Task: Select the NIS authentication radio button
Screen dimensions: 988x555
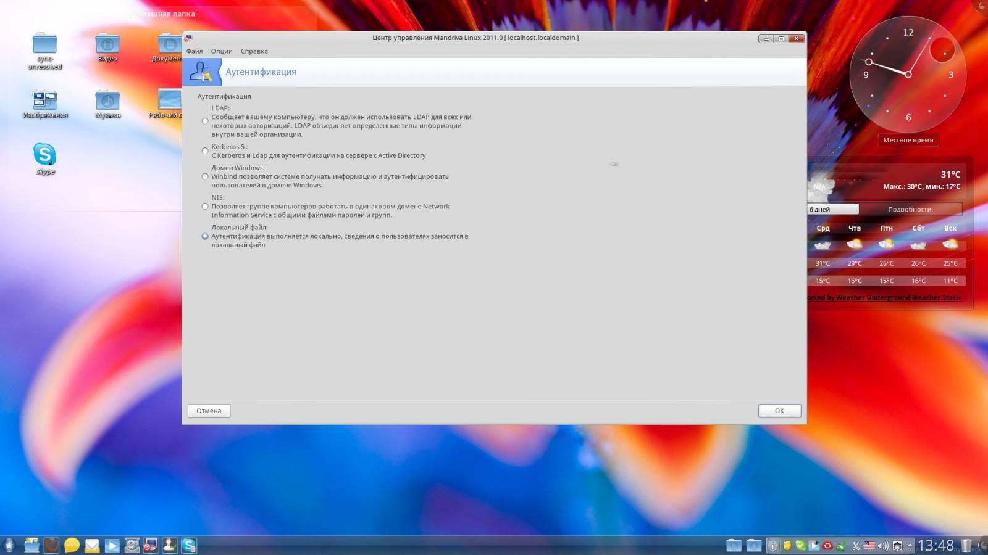Action: (x=205, y=206)
